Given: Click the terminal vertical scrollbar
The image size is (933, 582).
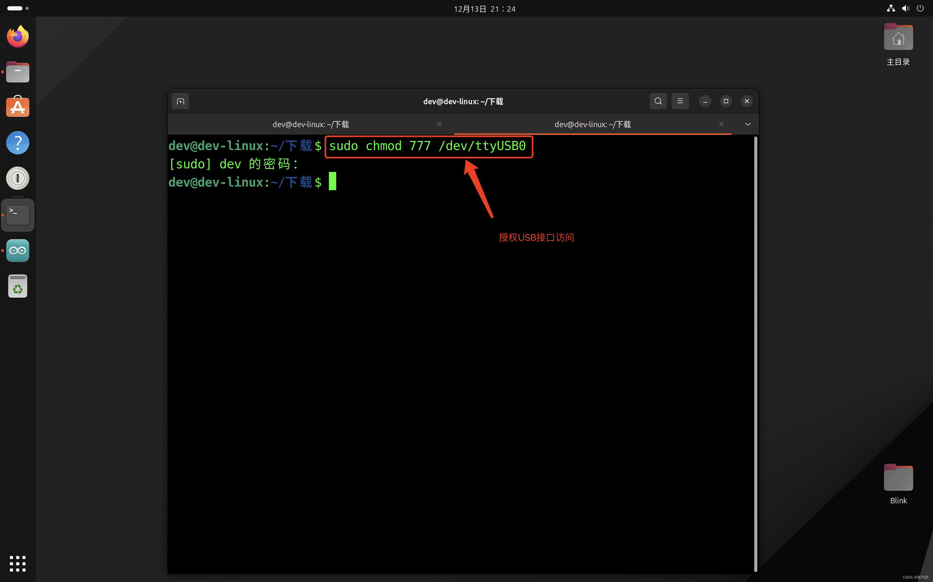Looking at the screenshot, I should pos(756,354).
